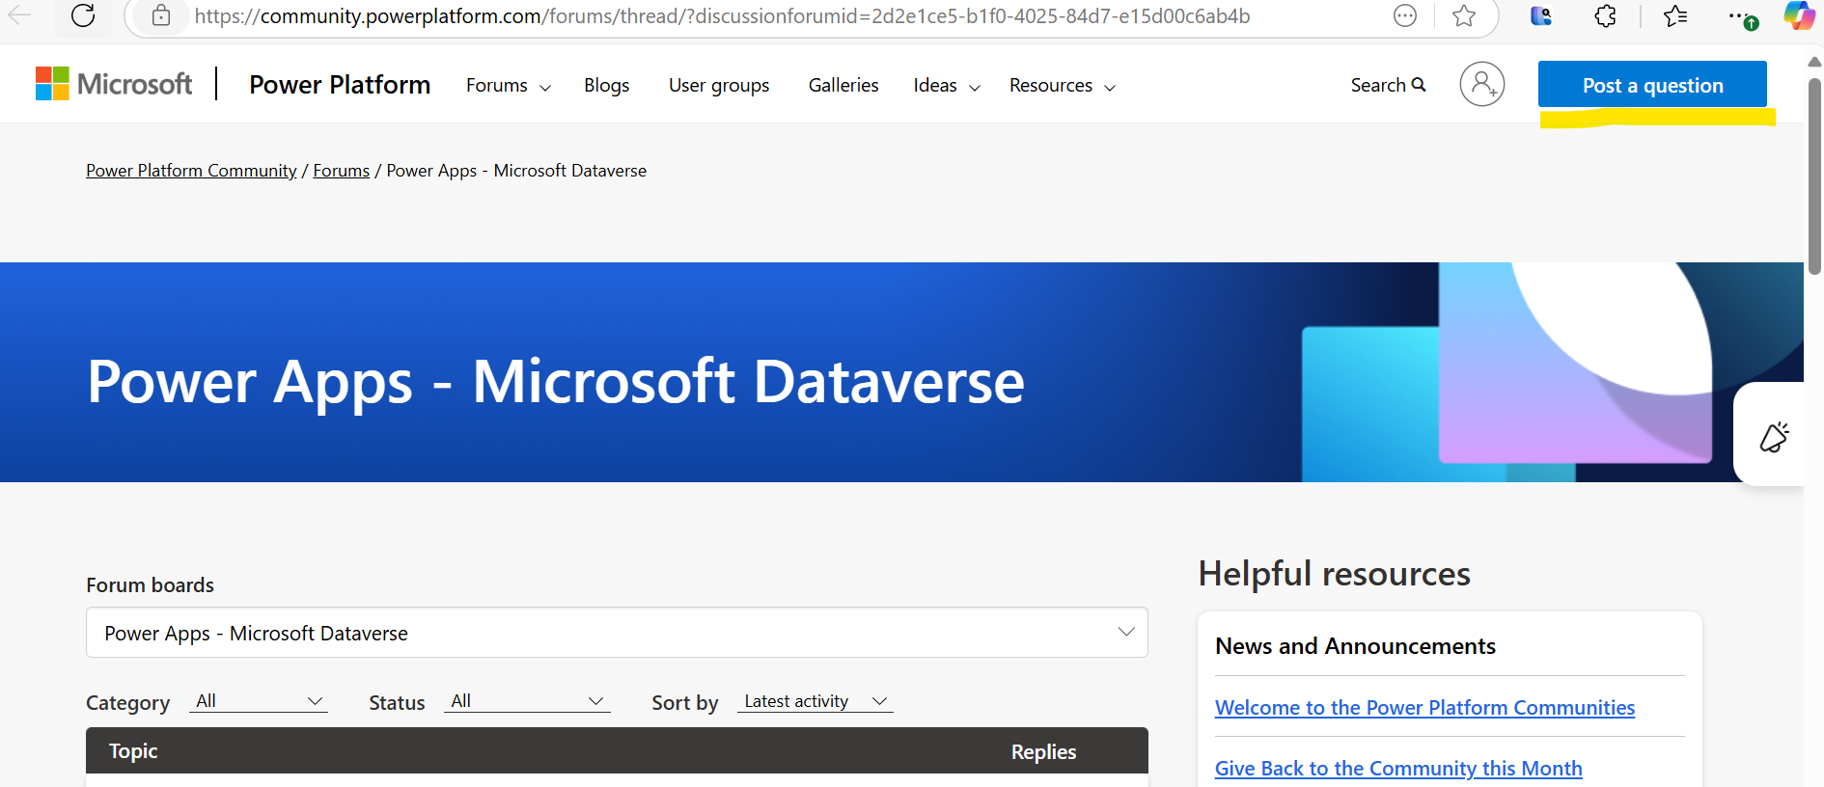Open the sign-in profile icon
Image resolution: width=1824 pixels, height=787 pixels.
click(x=1482, y=84)
